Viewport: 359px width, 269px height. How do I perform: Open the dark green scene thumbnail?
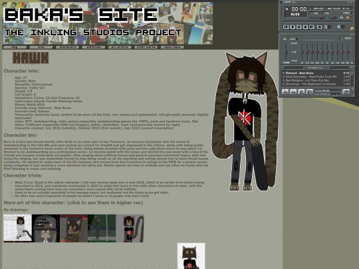(x=102, y=228)
